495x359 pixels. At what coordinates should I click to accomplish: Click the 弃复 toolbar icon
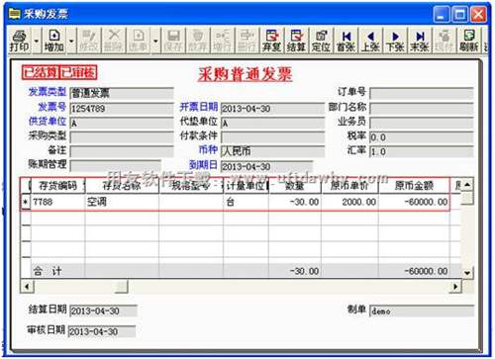click(272, 41)
